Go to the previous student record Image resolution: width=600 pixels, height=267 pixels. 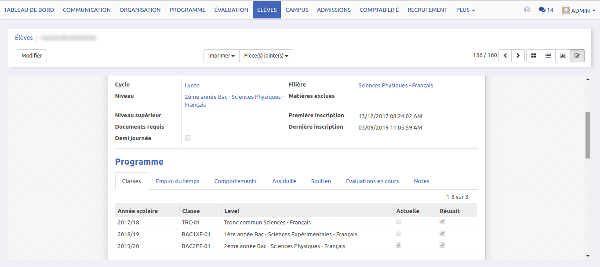click(505, 56)
